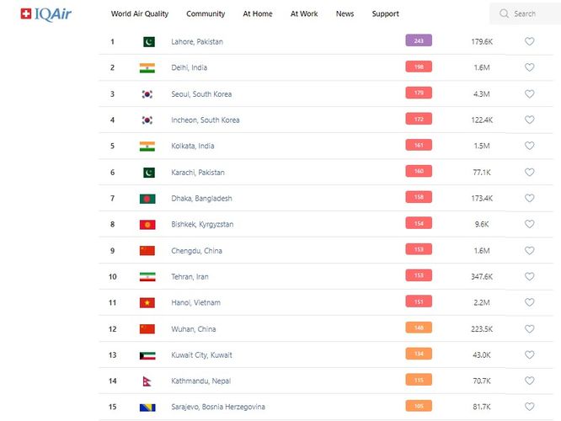Expand the Support menu

pyautogui.click(x=386, y=13)
